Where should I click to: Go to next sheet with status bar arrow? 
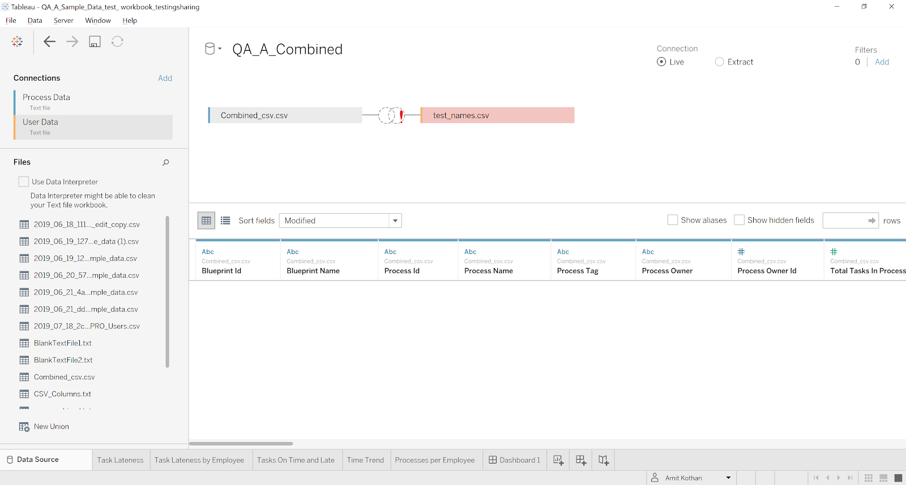pos(839,478)
